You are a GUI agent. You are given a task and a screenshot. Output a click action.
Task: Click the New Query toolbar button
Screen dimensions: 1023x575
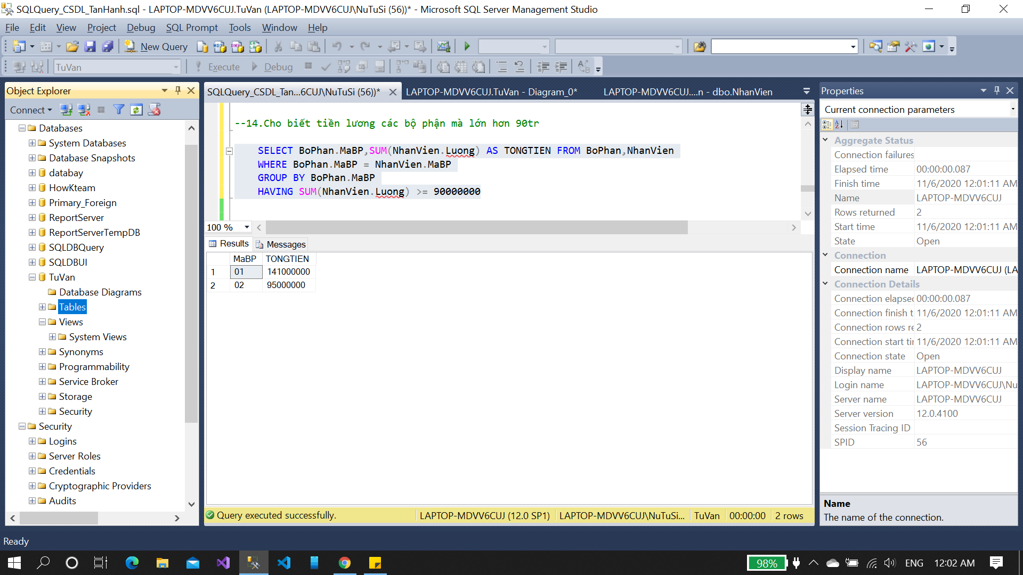pos(156,47)
